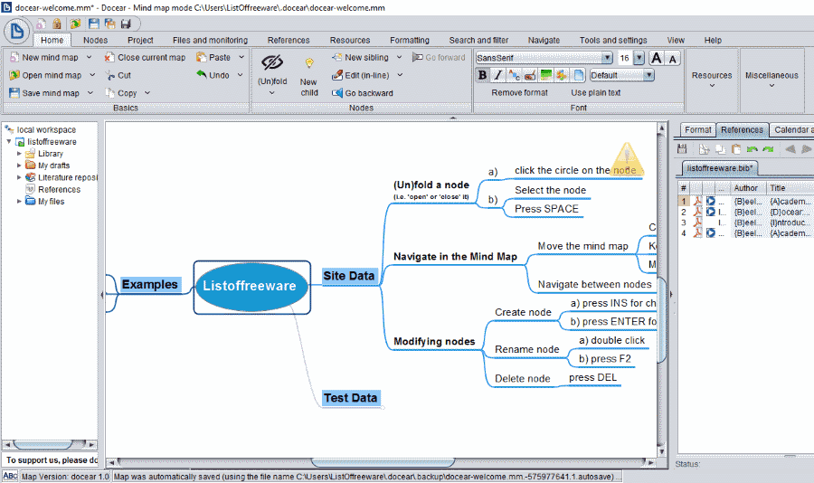Click the dark floppy disk icon in quick-access toolbar

pos(126,24)
